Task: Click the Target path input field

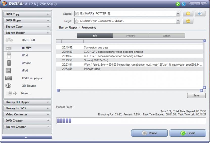Action: (x=127, y=21)
